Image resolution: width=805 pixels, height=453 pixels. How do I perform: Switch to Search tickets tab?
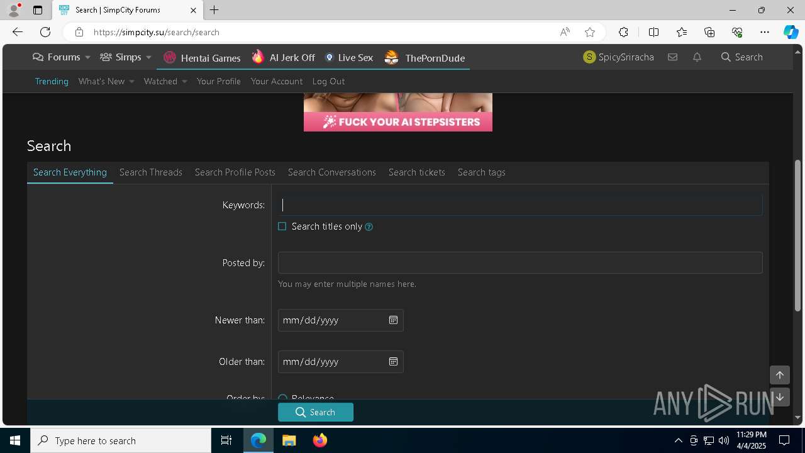pyautogui.click(x=417, y=172)
